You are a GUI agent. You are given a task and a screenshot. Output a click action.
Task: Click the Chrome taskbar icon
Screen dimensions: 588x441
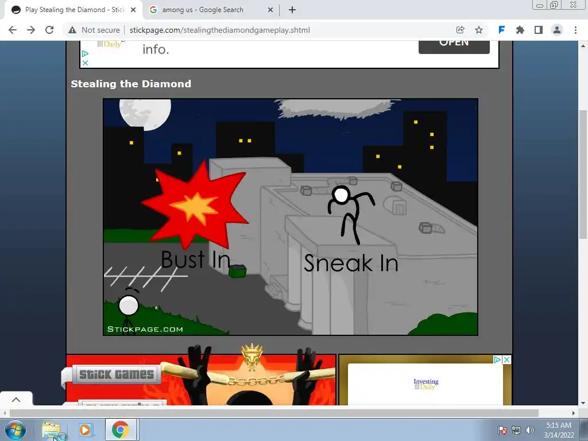(121, 430)
